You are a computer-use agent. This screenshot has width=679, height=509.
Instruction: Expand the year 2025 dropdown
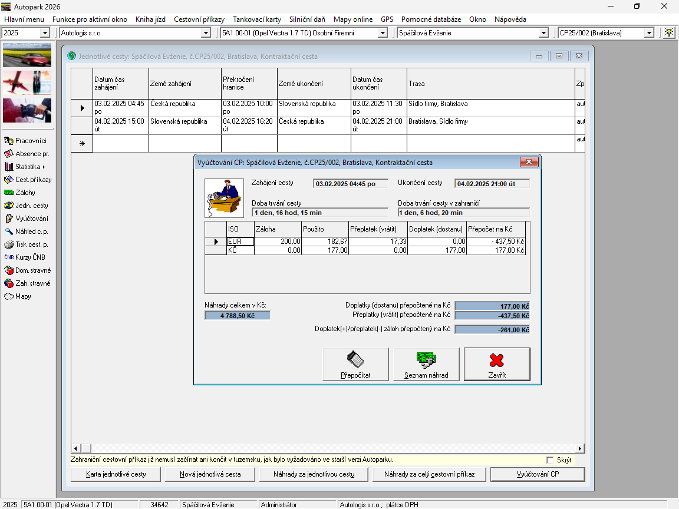click(x=45, y=33)
